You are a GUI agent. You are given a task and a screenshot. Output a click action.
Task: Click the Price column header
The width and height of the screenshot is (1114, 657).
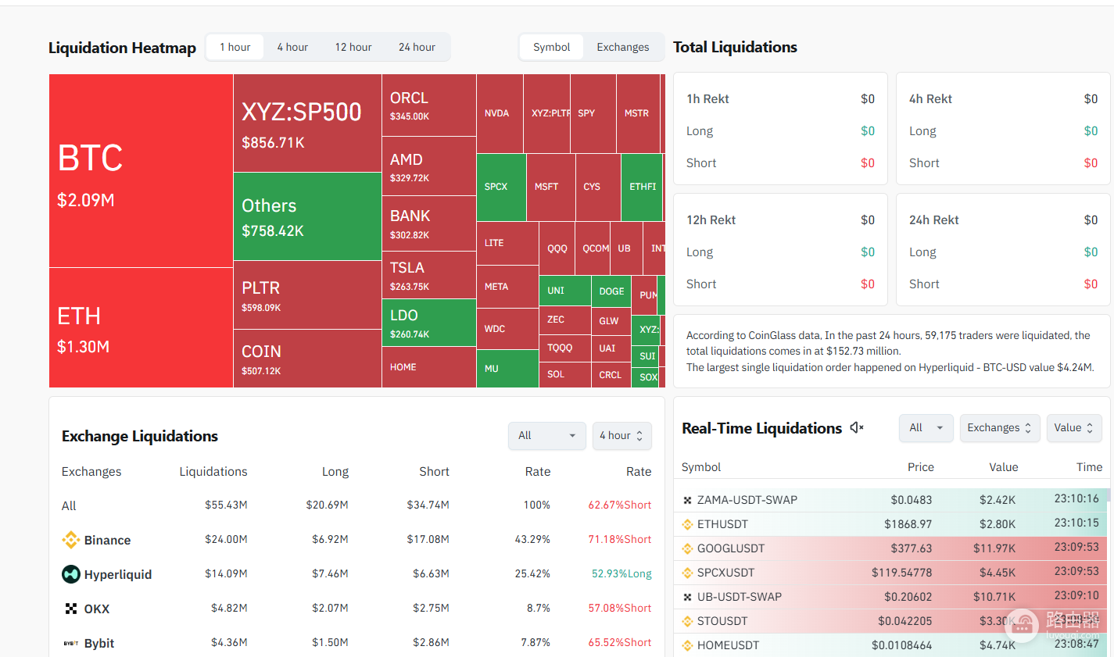[x=921, y=467]
